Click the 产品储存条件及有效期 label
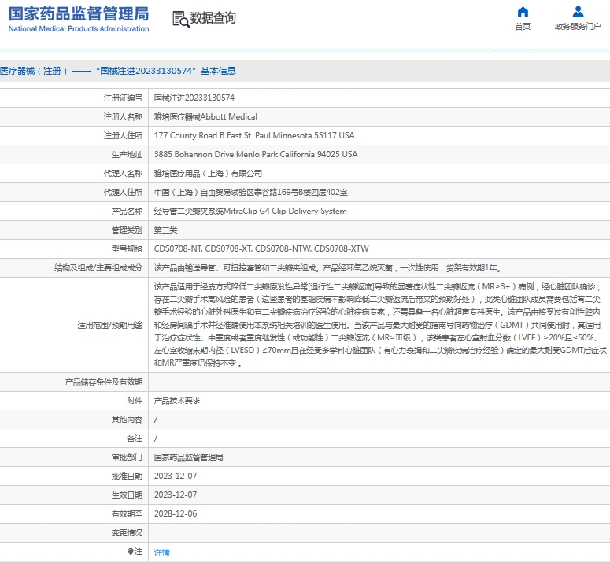 point(104,382)
